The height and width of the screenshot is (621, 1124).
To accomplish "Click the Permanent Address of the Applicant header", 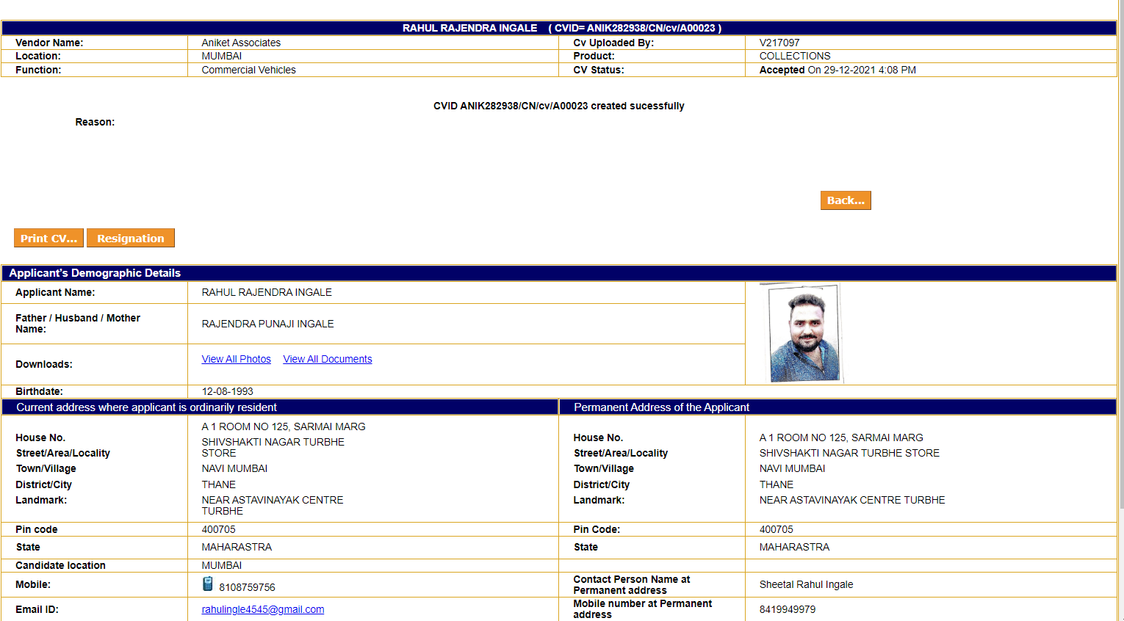I will pos(661,407).
